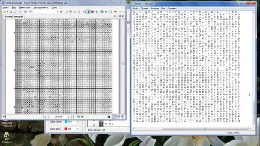Click the binoculars search icon

click(102, 12)
